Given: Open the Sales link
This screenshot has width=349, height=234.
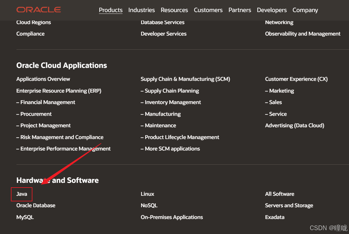Looking at the screenshot, I should (273, 102).
